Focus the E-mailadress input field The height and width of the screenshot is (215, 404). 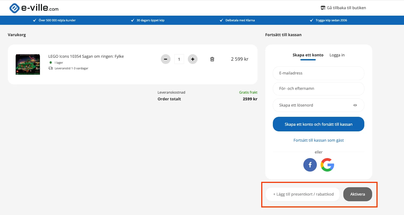[318, 73]
